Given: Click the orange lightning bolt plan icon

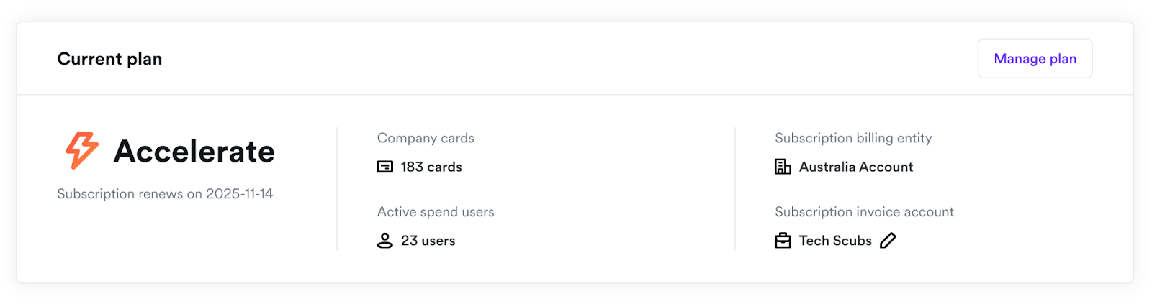Looking at the screenshot, I should pyautogui.click(x=81, y=150).
